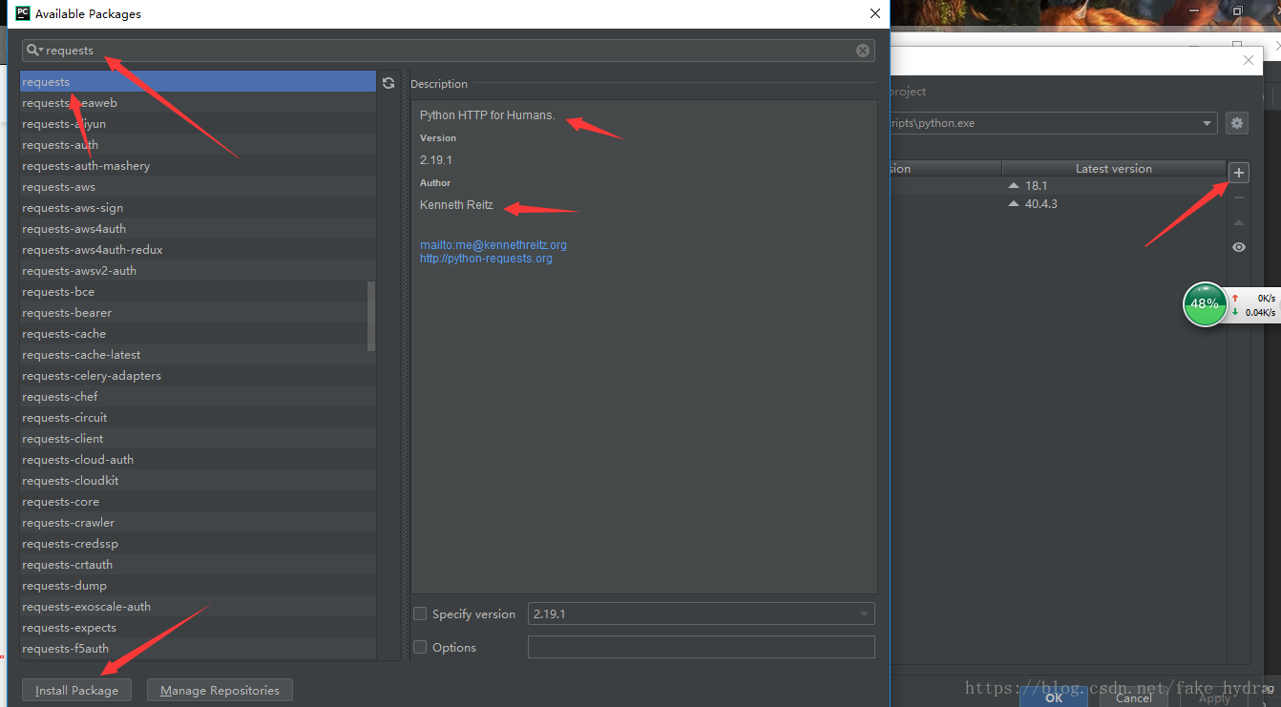Select the requests-aws-sign package
Screen dimensions: 1281x707
pyautogui.click(x=198, y=208)
